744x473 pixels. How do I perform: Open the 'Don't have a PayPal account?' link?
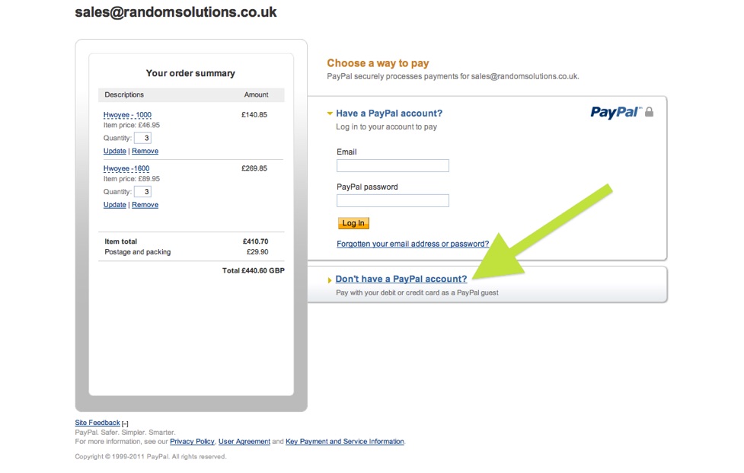point(401,280)
